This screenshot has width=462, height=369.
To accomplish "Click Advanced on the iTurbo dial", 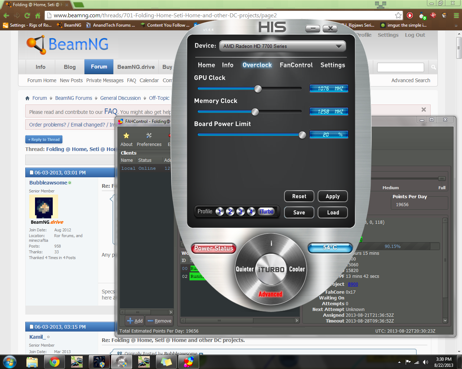I will (270, 294).
